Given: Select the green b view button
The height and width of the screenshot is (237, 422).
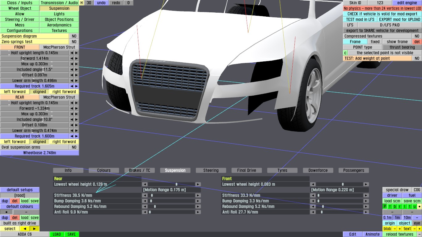Looking at the screenshot, I should click(x=395, y=206).
